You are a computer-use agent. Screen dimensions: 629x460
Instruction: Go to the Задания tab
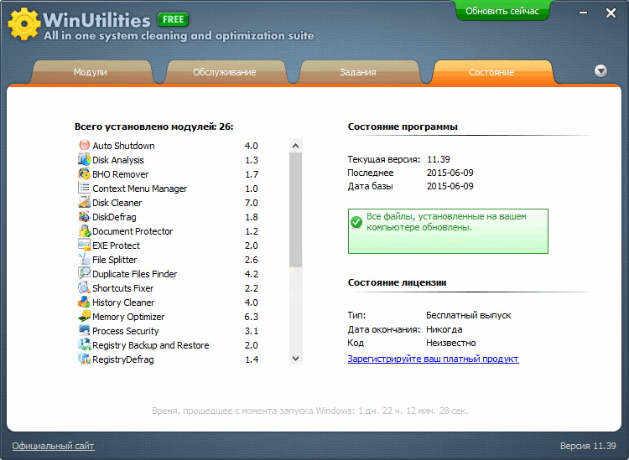[358, 72]
